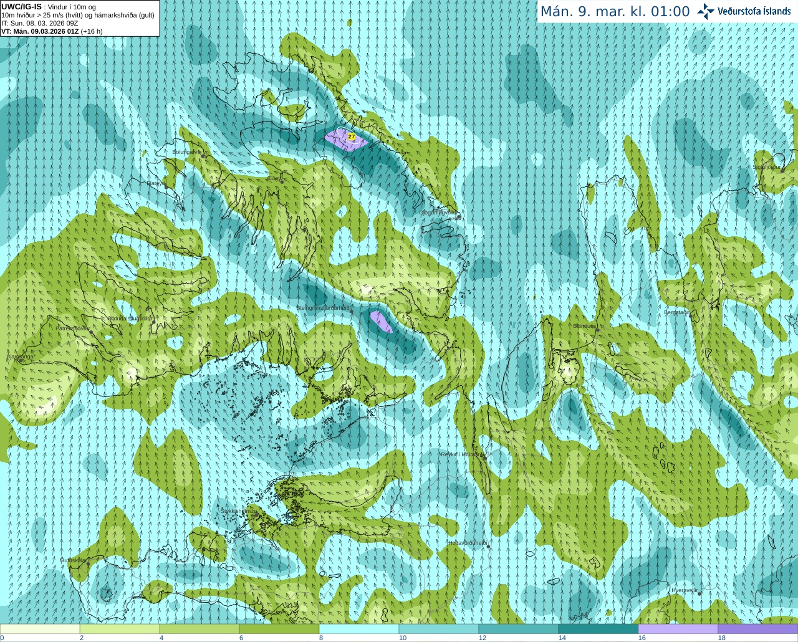798x642 pixels.
Task: Select the 0–2 m/s pale yellow legend swatch
Action: [40, 629]
